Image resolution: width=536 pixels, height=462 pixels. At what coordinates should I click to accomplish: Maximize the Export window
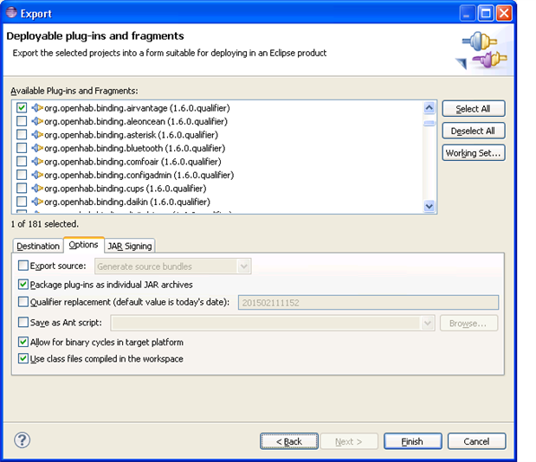tap(486, 13)
